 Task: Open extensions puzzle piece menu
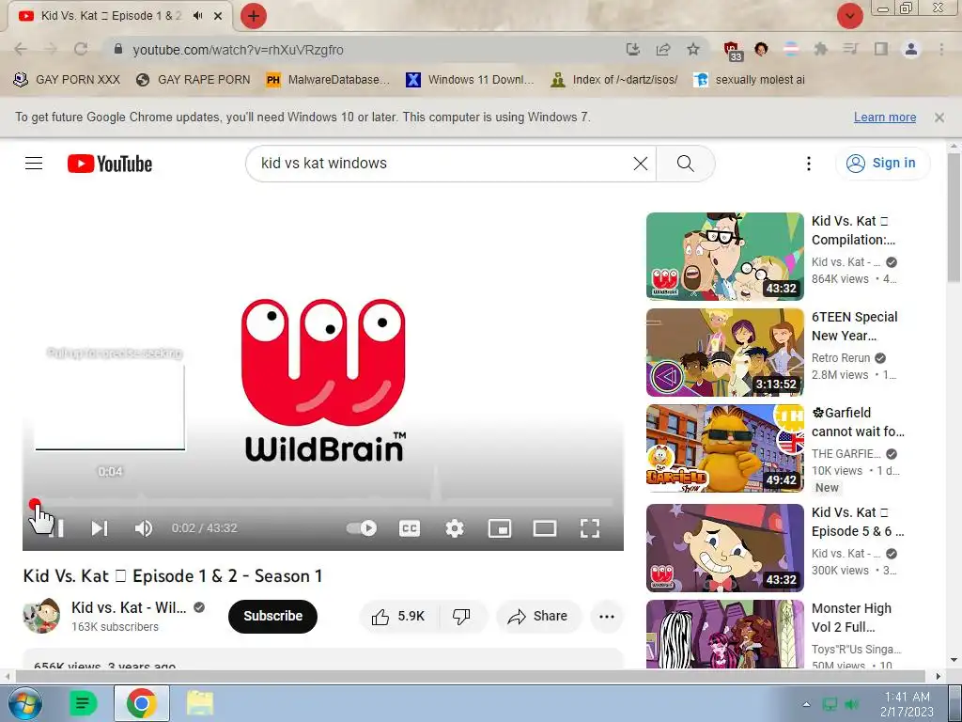[821, 49]
